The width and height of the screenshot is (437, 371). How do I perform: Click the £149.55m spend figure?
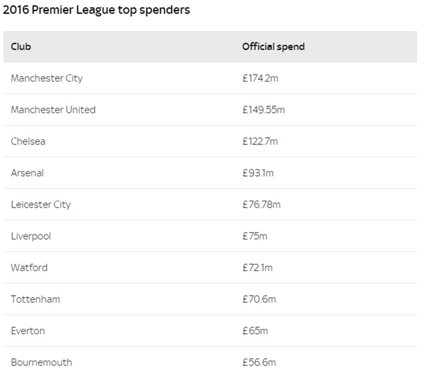263,110
